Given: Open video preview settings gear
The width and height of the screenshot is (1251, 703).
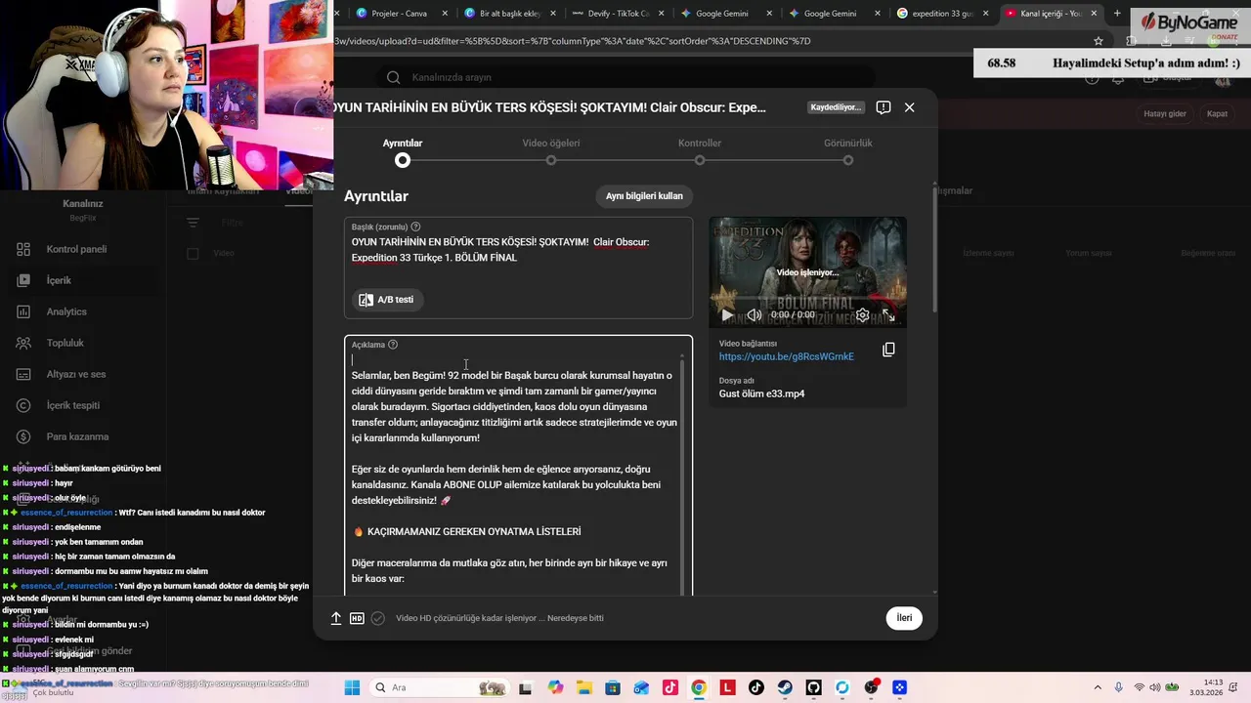Looking at the screenshot, I should [862, 314].
